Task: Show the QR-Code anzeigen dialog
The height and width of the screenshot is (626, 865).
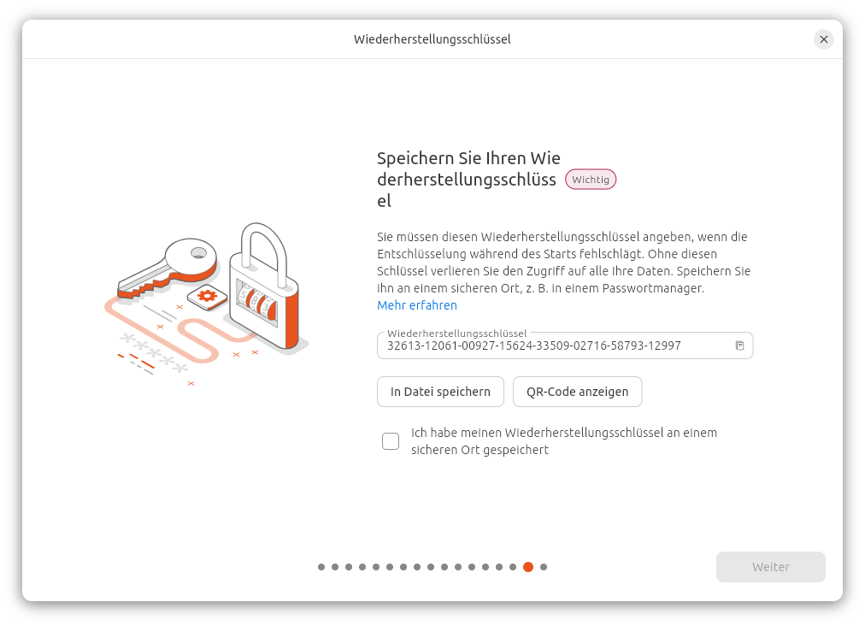Action: [x=577, y=392]
